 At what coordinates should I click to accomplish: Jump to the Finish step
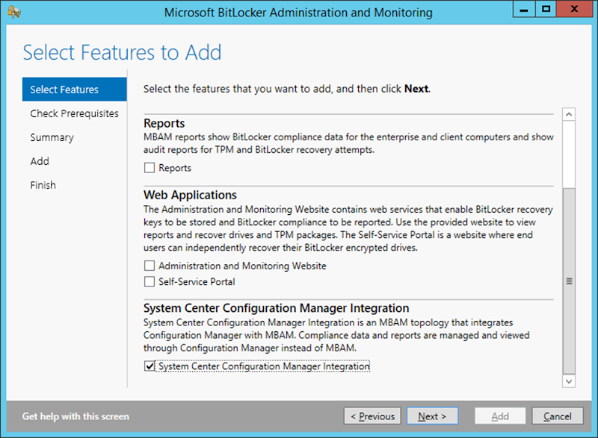[43, 185]
